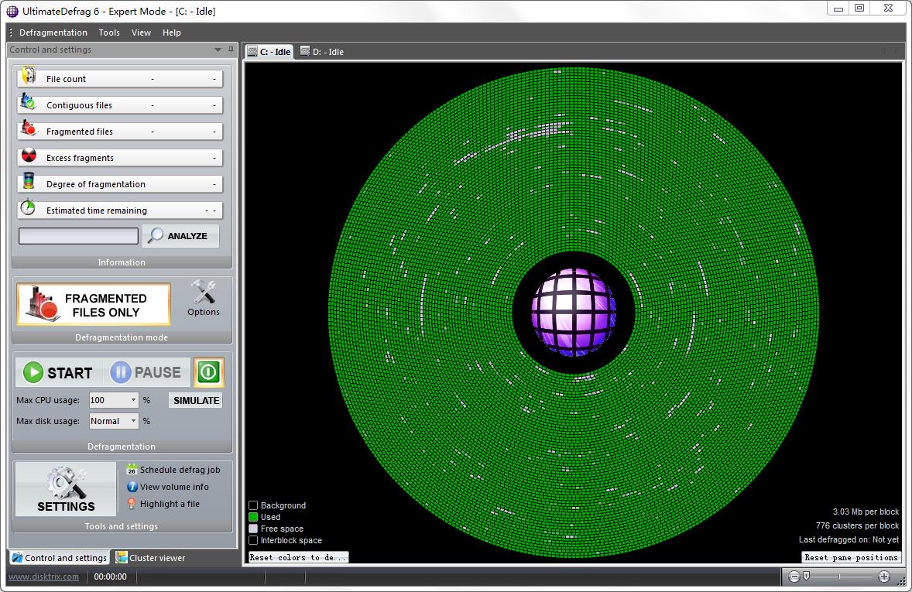Click the Schedule defrag job calendar icon
912x592 pixels.
[132, 470]
